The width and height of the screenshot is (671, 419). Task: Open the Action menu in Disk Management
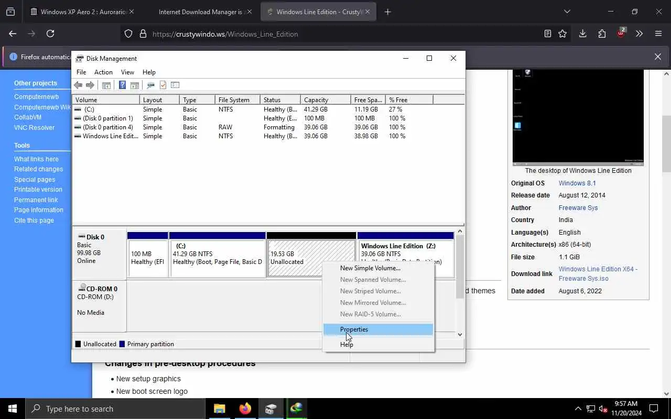[x=103, y=72]
